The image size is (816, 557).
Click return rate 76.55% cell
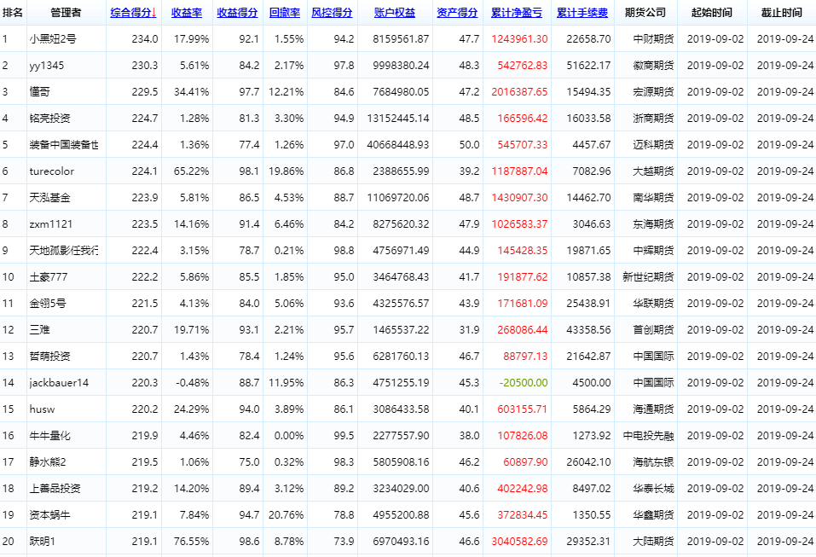point(192,542)
